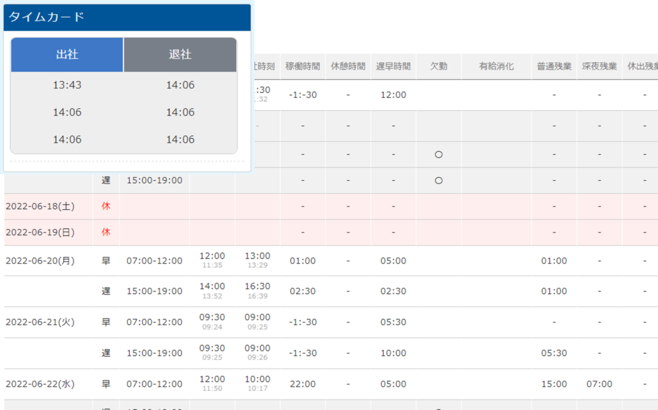Viewport: 658px width, 410px height.
Task: Click the 休憩時間 column header
Action: [348, 66]
